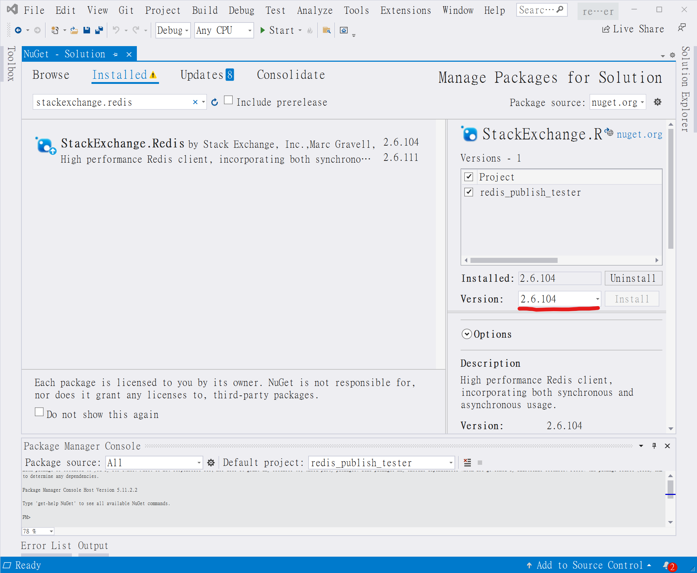Pin the Package Manager Console panel
The image size is (697, 573).
click(x=654, y=446)
